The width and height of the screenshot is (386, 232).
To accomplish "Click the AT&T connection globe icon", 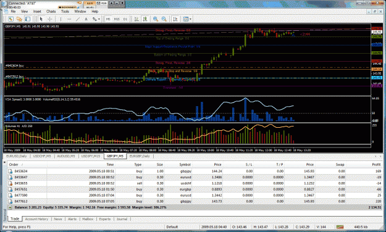I will click(4, 4).
